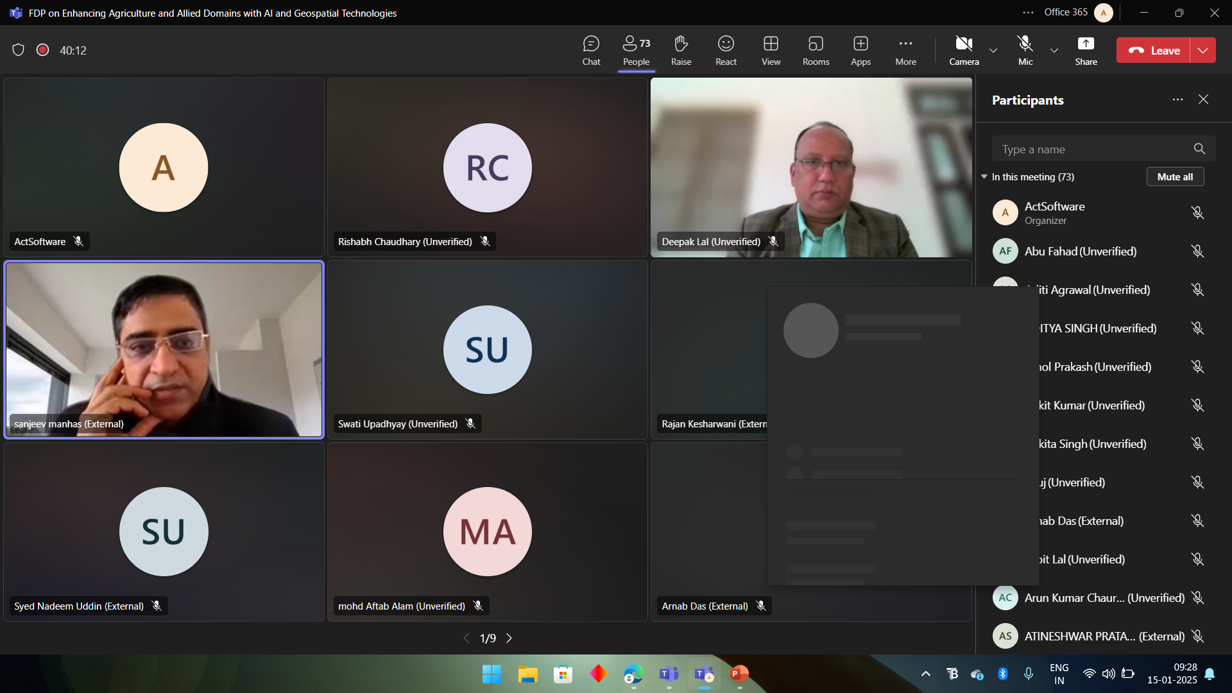Select Rishabh Chaudhary's video tile
This screenshot has height=693, width=1232.
pos(488,167)
